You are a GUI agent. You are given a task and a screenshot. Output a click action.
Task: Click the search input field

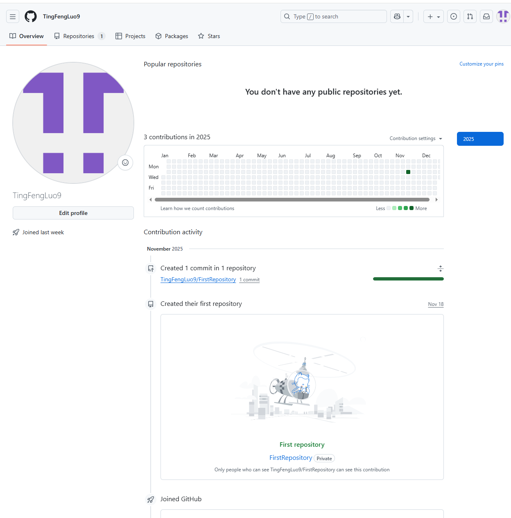(334, 17)
